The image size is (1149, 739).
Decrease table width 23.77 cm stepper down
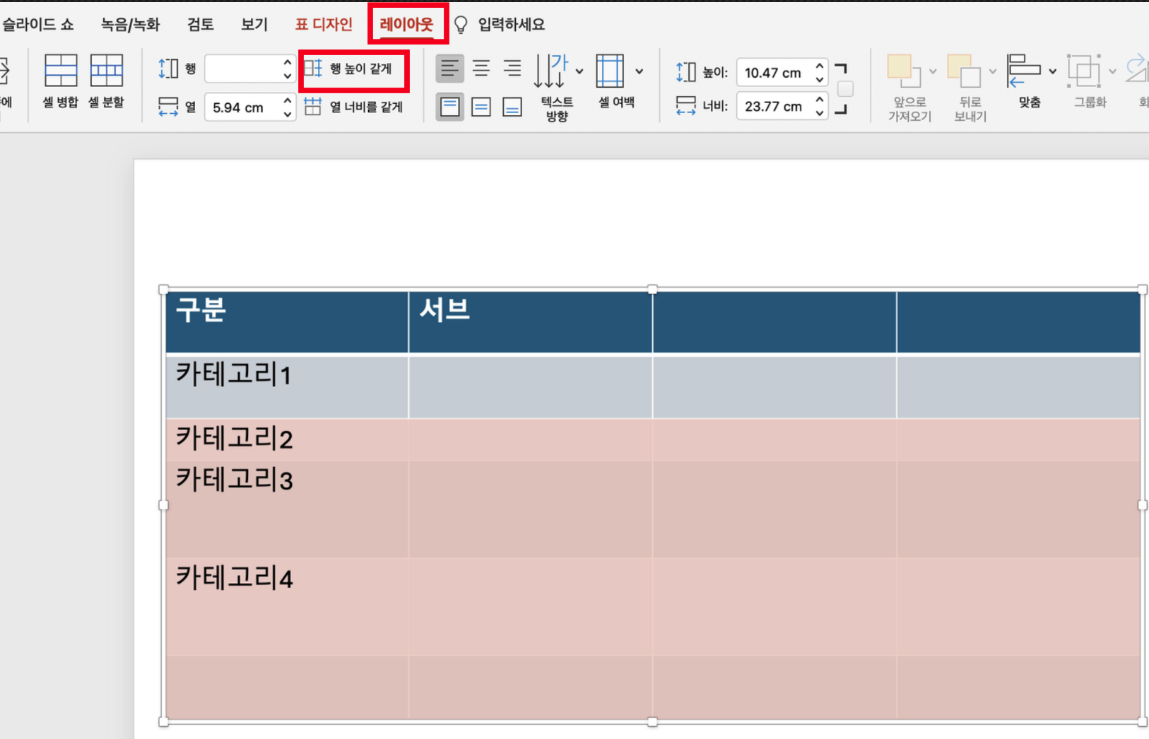point(820,112)
